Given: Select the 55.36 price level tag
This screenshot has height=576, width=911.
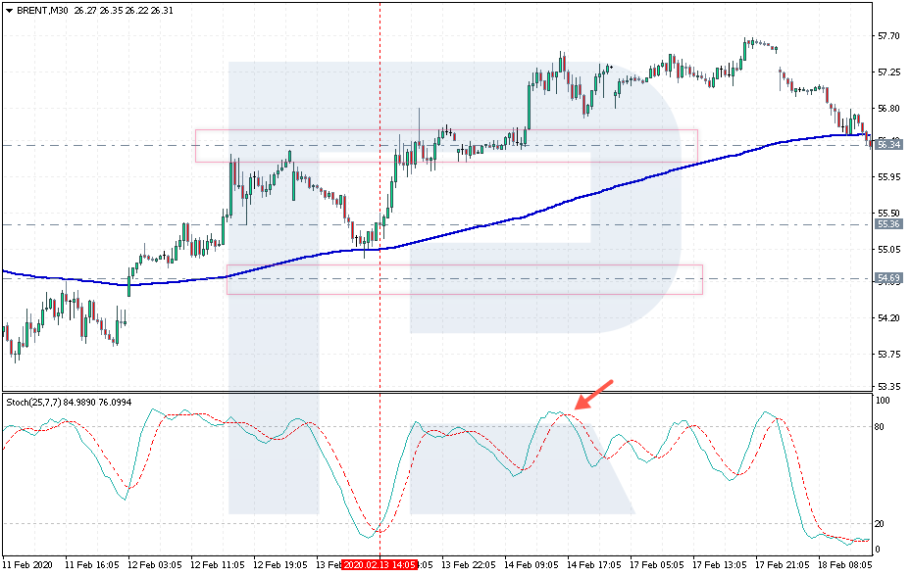Looking at the screenshot, I should pyautogui.click(x=888, y=224).
